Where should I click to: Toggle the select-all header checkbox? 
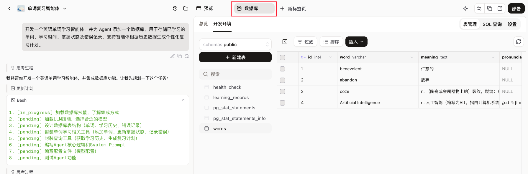tap(283, 57)
